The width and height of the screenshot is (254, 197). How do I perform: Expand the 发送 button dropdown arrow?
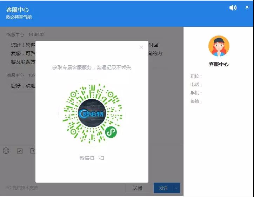pyautogui.click(x=176, y=188)
